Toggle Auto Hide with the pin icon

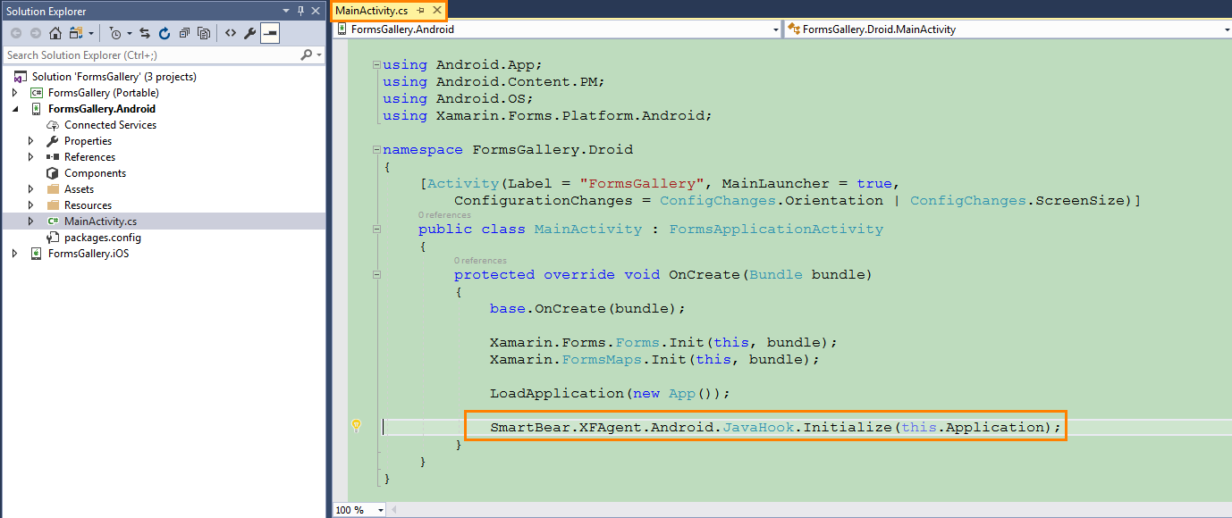[302, 11]
